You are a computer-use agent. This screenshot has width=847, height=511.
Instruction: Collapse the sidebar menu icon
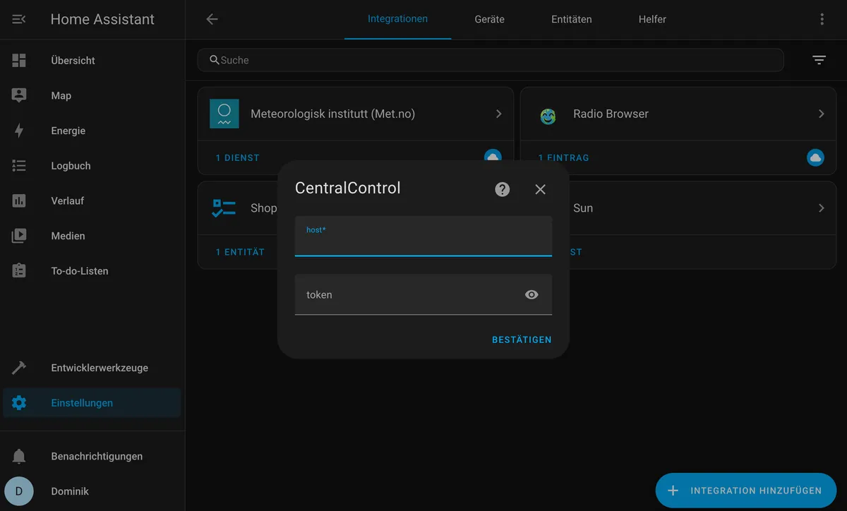[19, 19]
